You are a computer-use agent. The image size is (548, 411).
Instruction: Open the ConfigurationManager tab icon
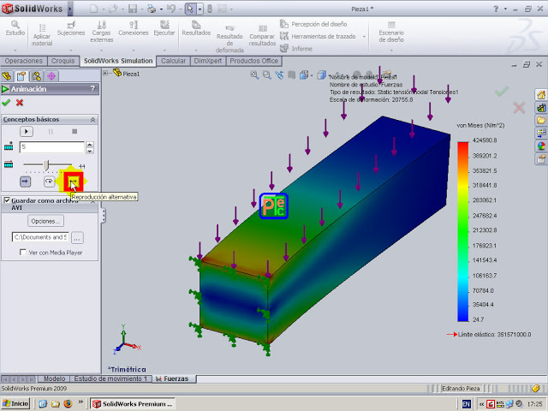36,76
